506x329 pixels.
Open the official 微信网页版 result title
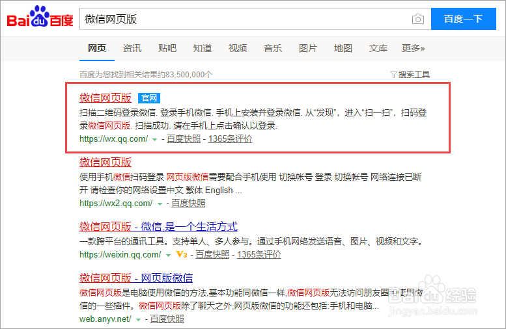tap(105, 98)
